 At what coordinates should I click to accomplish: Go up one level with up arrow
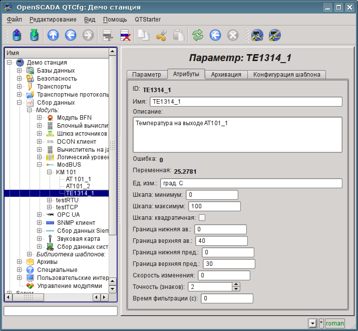[53, 35]
